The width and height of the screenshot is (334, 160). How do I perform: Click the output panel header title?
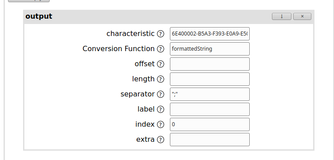click(x=39, y=16)
